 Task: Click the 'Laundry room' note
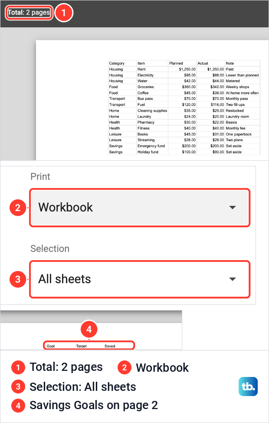pos(237,116)
